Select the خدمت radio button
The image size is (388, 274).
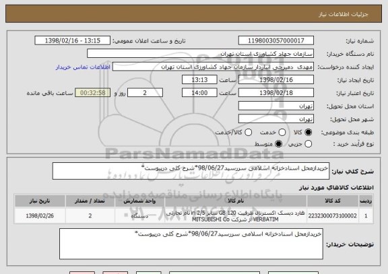coord(282,133)
